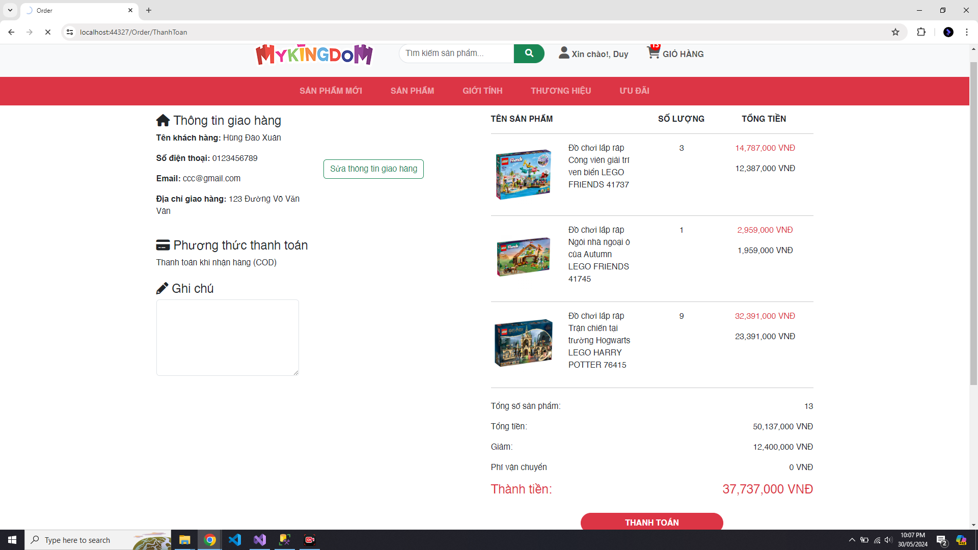Open File Explorer from taskbar

(184, 540)
